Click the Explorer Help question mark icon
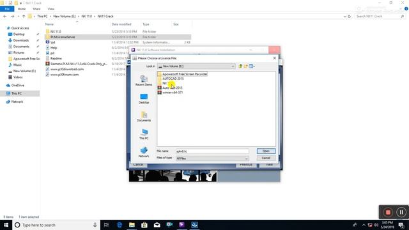The width and height of the screenshot is (409, 230). pyautogui.click(x=406, y=9)
